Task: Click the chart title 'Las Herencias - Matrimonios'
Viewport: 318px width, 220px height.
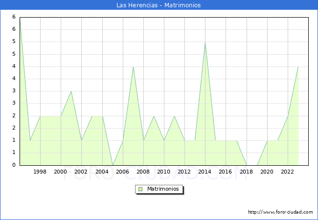Action: pyautogui.click(x=159, y=5)
